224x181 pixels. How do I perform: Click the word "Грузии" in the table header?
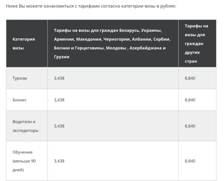pyautogui.click(x=62, y=57)
